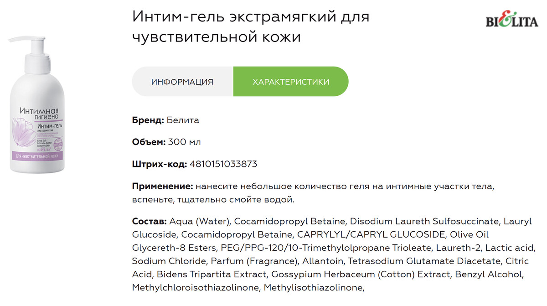Select the ХАРАКТЕРИСТИКИ tab
This screenshot has width=547, height=306.
pyautogui.click(x=291, y=82)
